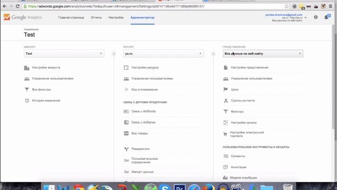Click the Сегменты icon
The height and width of the screenshot is (190, 337).
[226, 156]
